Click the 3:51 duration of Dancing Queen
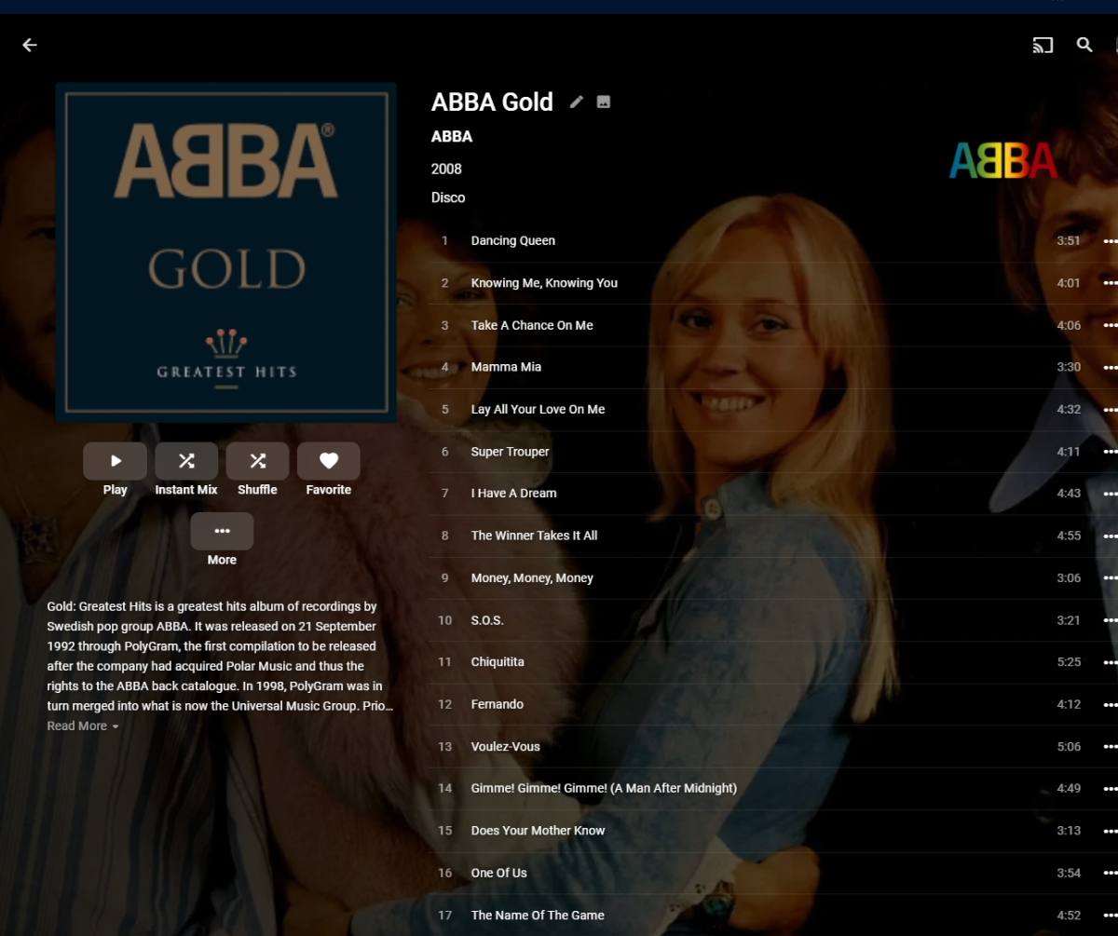This screenshot has height=936, width=1118. coord(1069,240)
